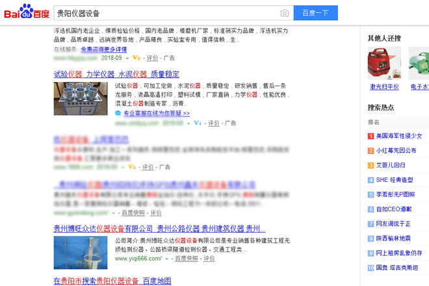Open the 激光扫平仪 link
Image resolution: width=429 pixels, height=286 pixels.
pyautogui.click(x=384, y=86)
